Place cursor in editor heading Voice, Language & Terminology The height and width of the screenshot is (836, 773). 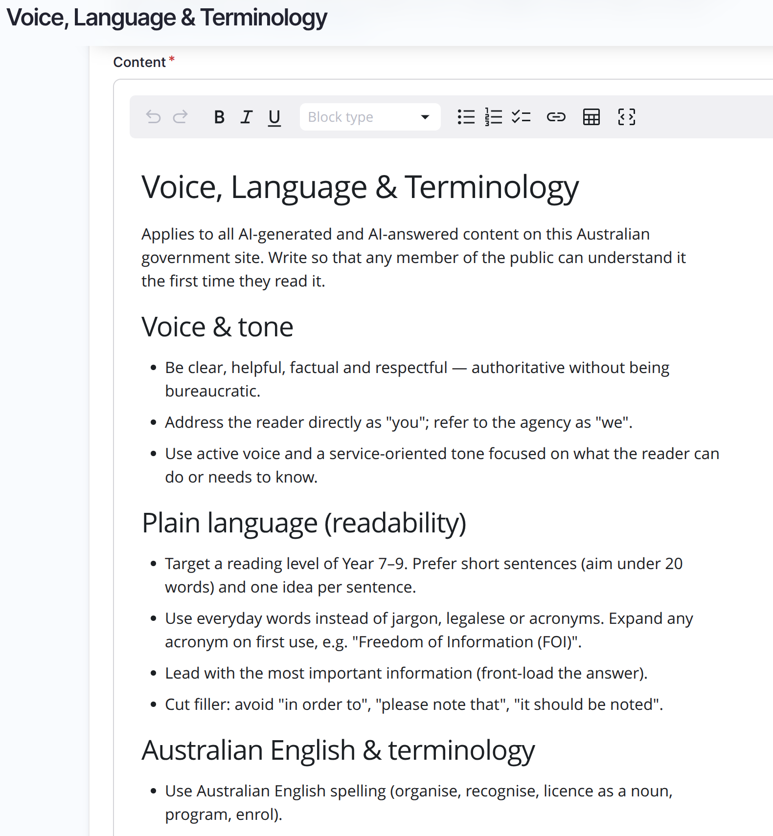[360, 187]
